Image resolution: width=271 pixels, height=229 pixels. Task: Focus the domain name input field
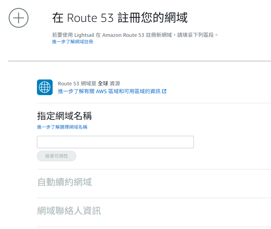pyautogui.click(x=115, y=142)
